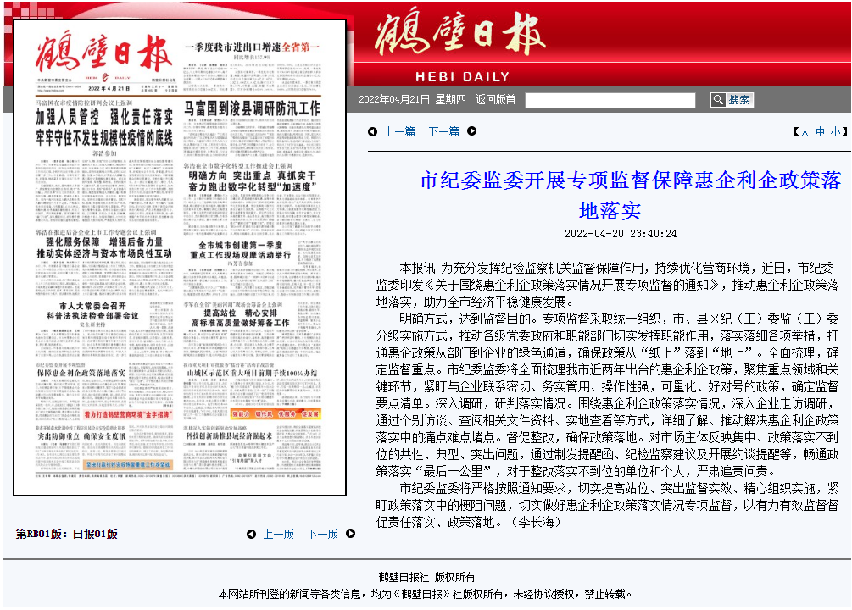852x610 pixels.
Task: Click the 搜索 search button
Action: tap(732, 99)
